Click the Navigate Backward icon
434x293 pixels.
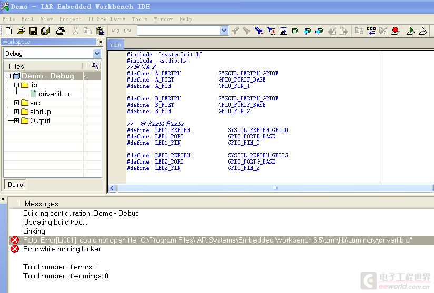click(x=332, y=31)
